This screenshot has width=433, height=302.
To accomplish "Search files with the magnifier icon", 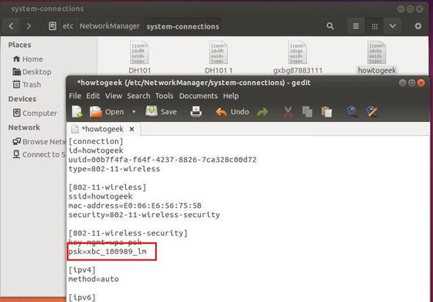I will [330, 26].
